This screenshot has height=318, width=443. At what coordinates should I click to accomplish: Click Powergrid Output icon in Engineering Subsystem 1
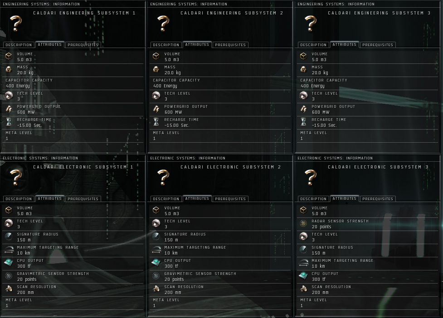tap(9, 109)
